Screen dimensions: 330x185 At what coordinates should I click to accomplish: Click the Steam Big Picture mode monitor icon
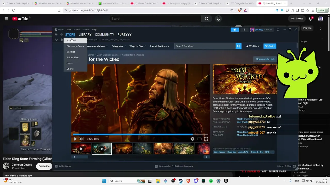[278, 30]
